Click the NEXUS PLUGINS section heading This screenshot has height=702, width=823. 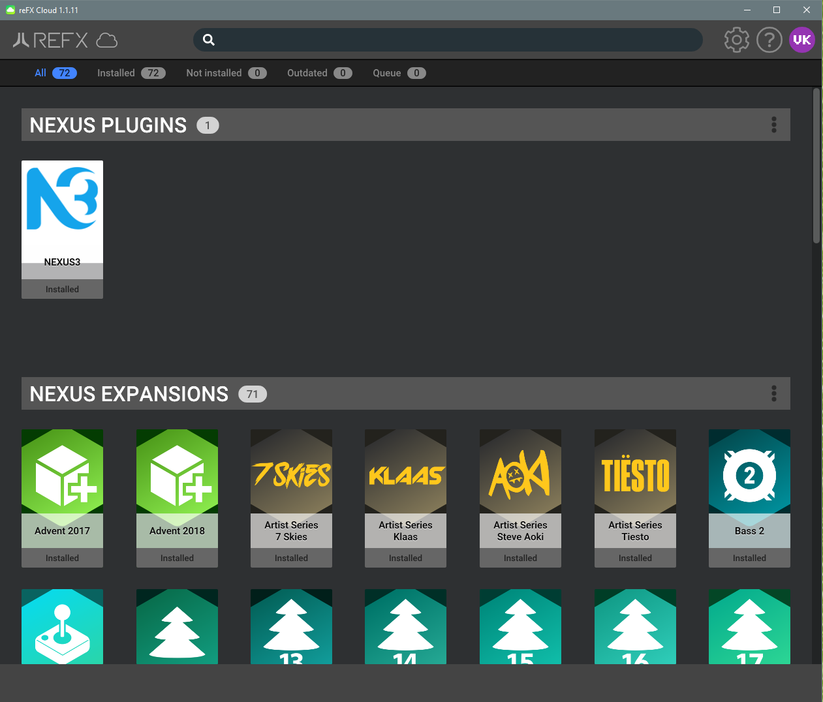[108, 125]
